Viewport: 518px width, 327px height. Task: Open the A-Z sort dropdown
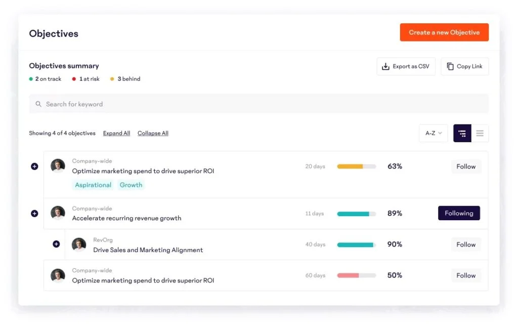point(433,133)
